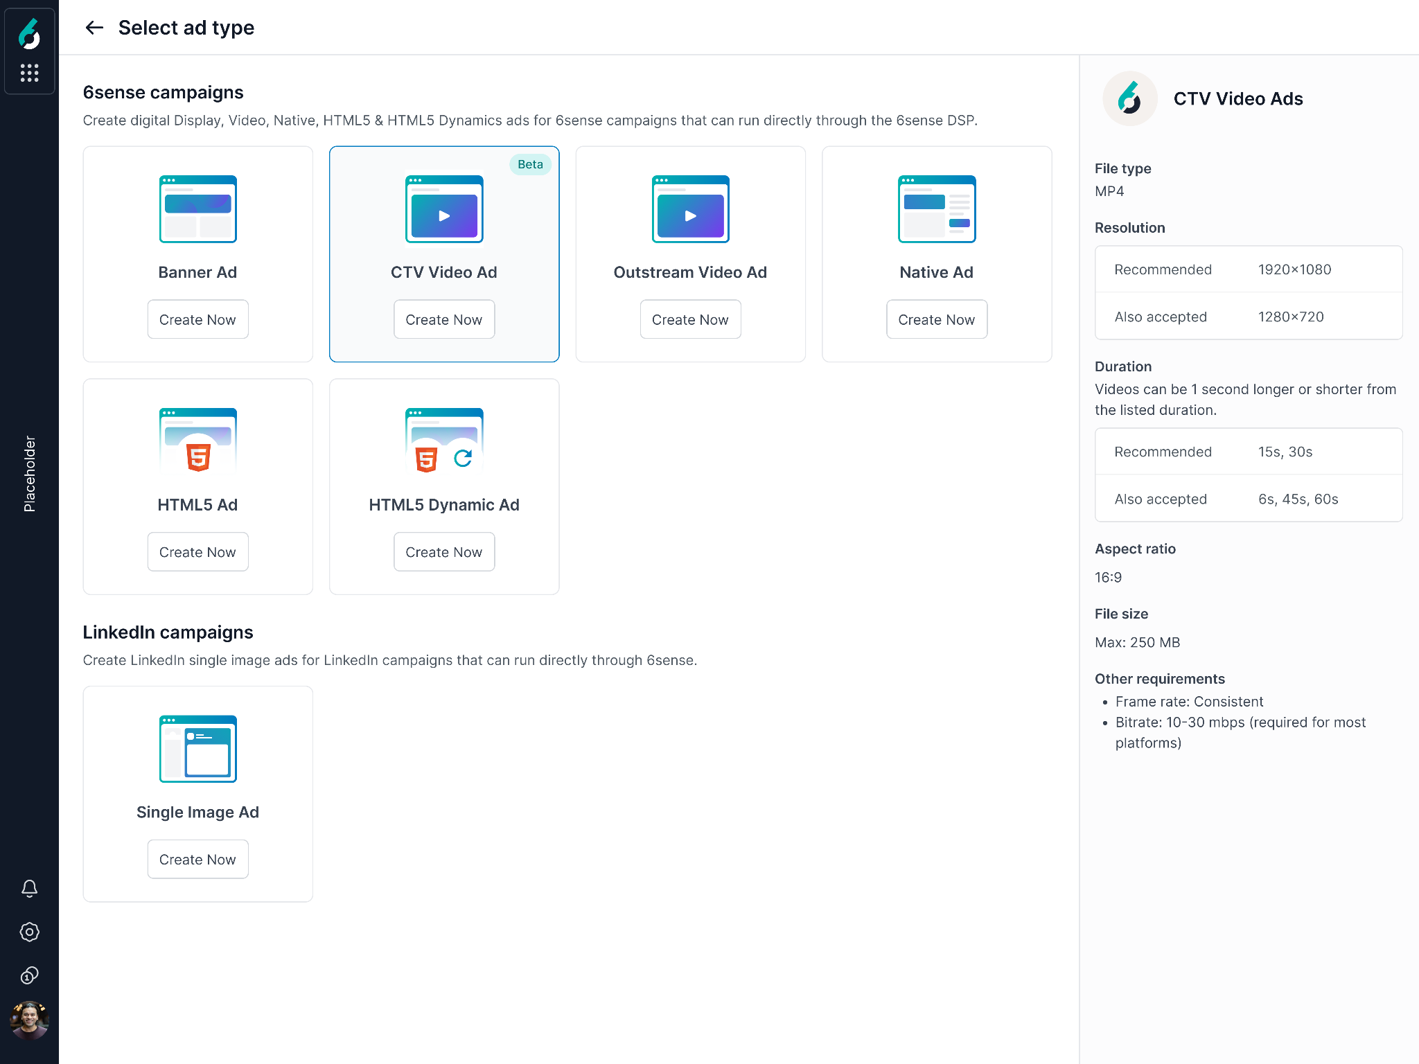Click the Placeholder sidebar label
Screen dimensions: 1419x1064
(29, 474)
